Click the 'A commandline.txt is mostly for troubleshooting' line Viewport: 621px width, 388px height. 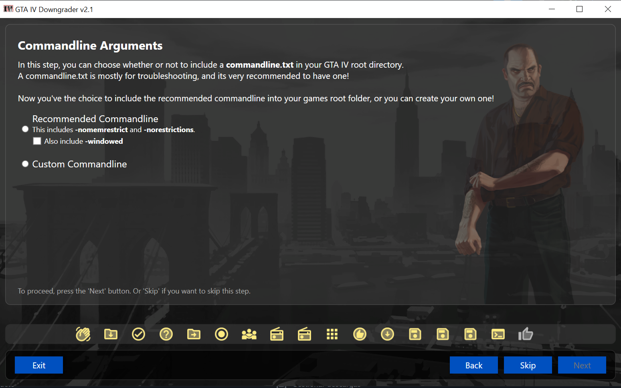184,76
